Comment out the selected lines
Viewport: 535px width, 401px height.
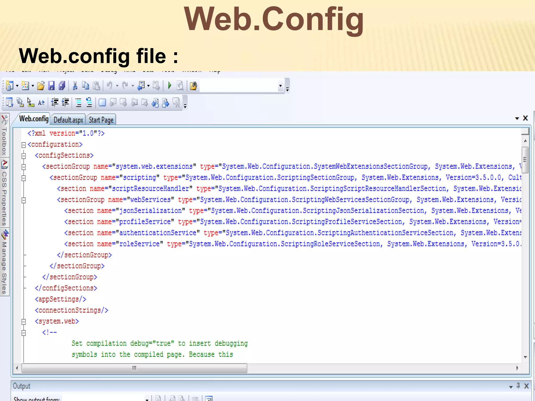click(x=78, y=103)
